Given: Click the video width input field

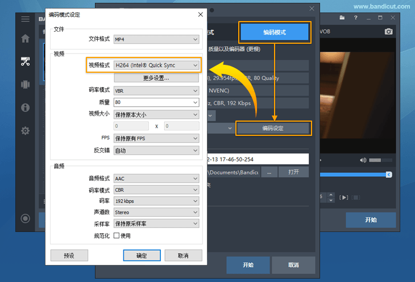Looking at the screenshot, I should (131, 126).
